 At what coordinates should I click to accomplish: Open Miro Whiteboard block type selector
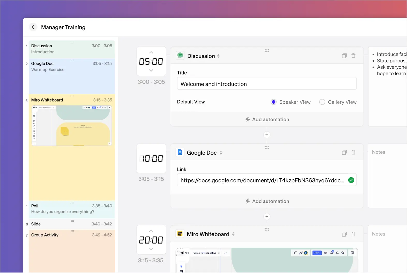[x=233, y=234]
